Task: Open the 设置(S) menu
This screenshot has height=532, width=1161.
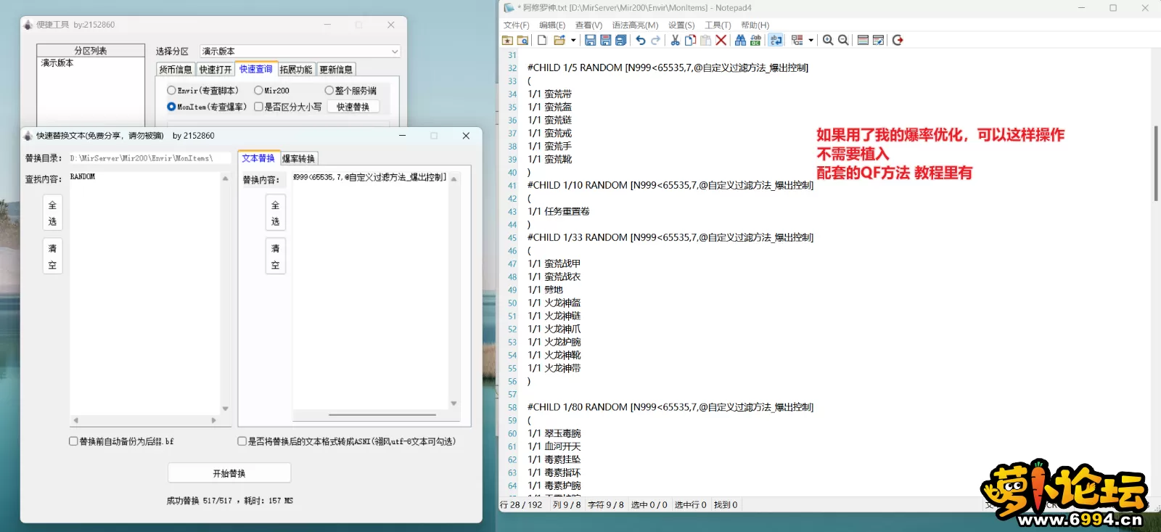Action: pos(681,25)
